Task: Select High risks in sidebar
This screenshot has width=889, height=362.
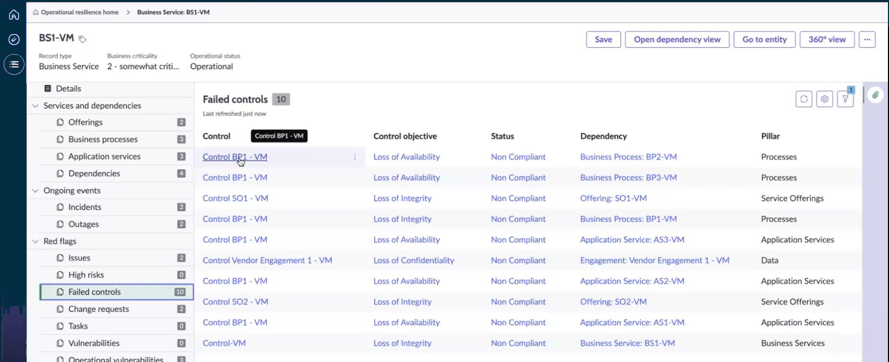Action: click(116, 274)
